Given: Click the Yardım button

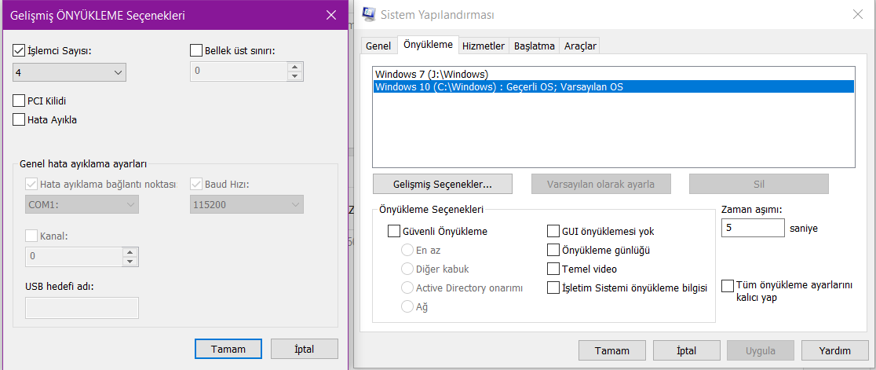Looking at the screenshot, I should tap(834, 350).
